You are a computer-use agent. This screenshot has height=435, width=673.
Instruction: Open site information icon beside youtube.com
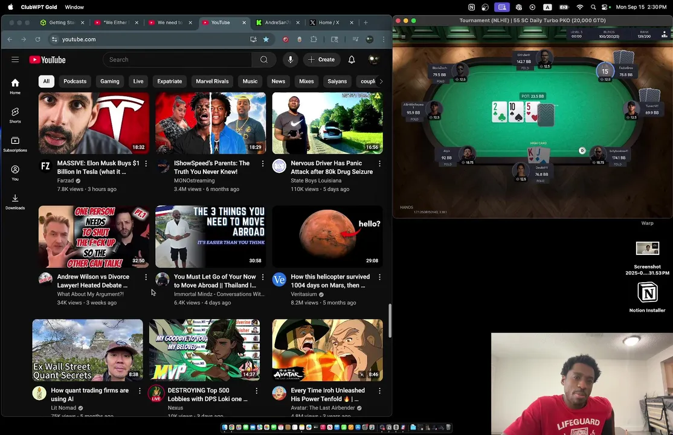54,39
